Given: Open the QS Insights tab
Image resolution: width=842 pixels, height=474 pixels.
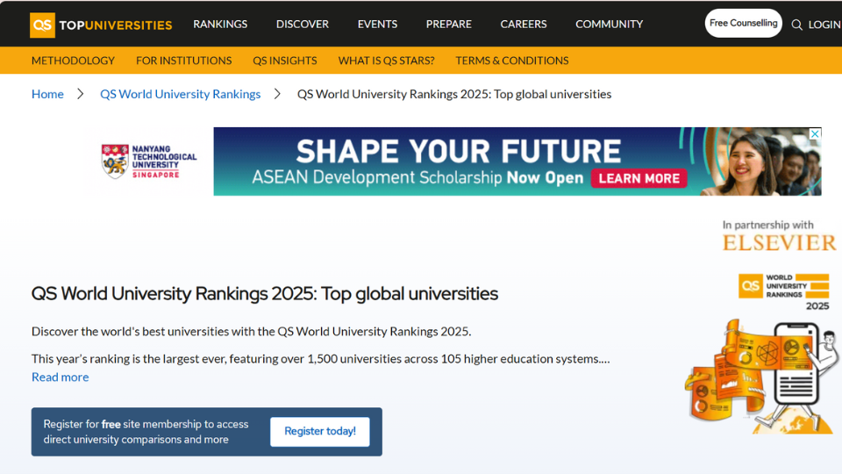Looking at the screenshot, I should [285, 61].
